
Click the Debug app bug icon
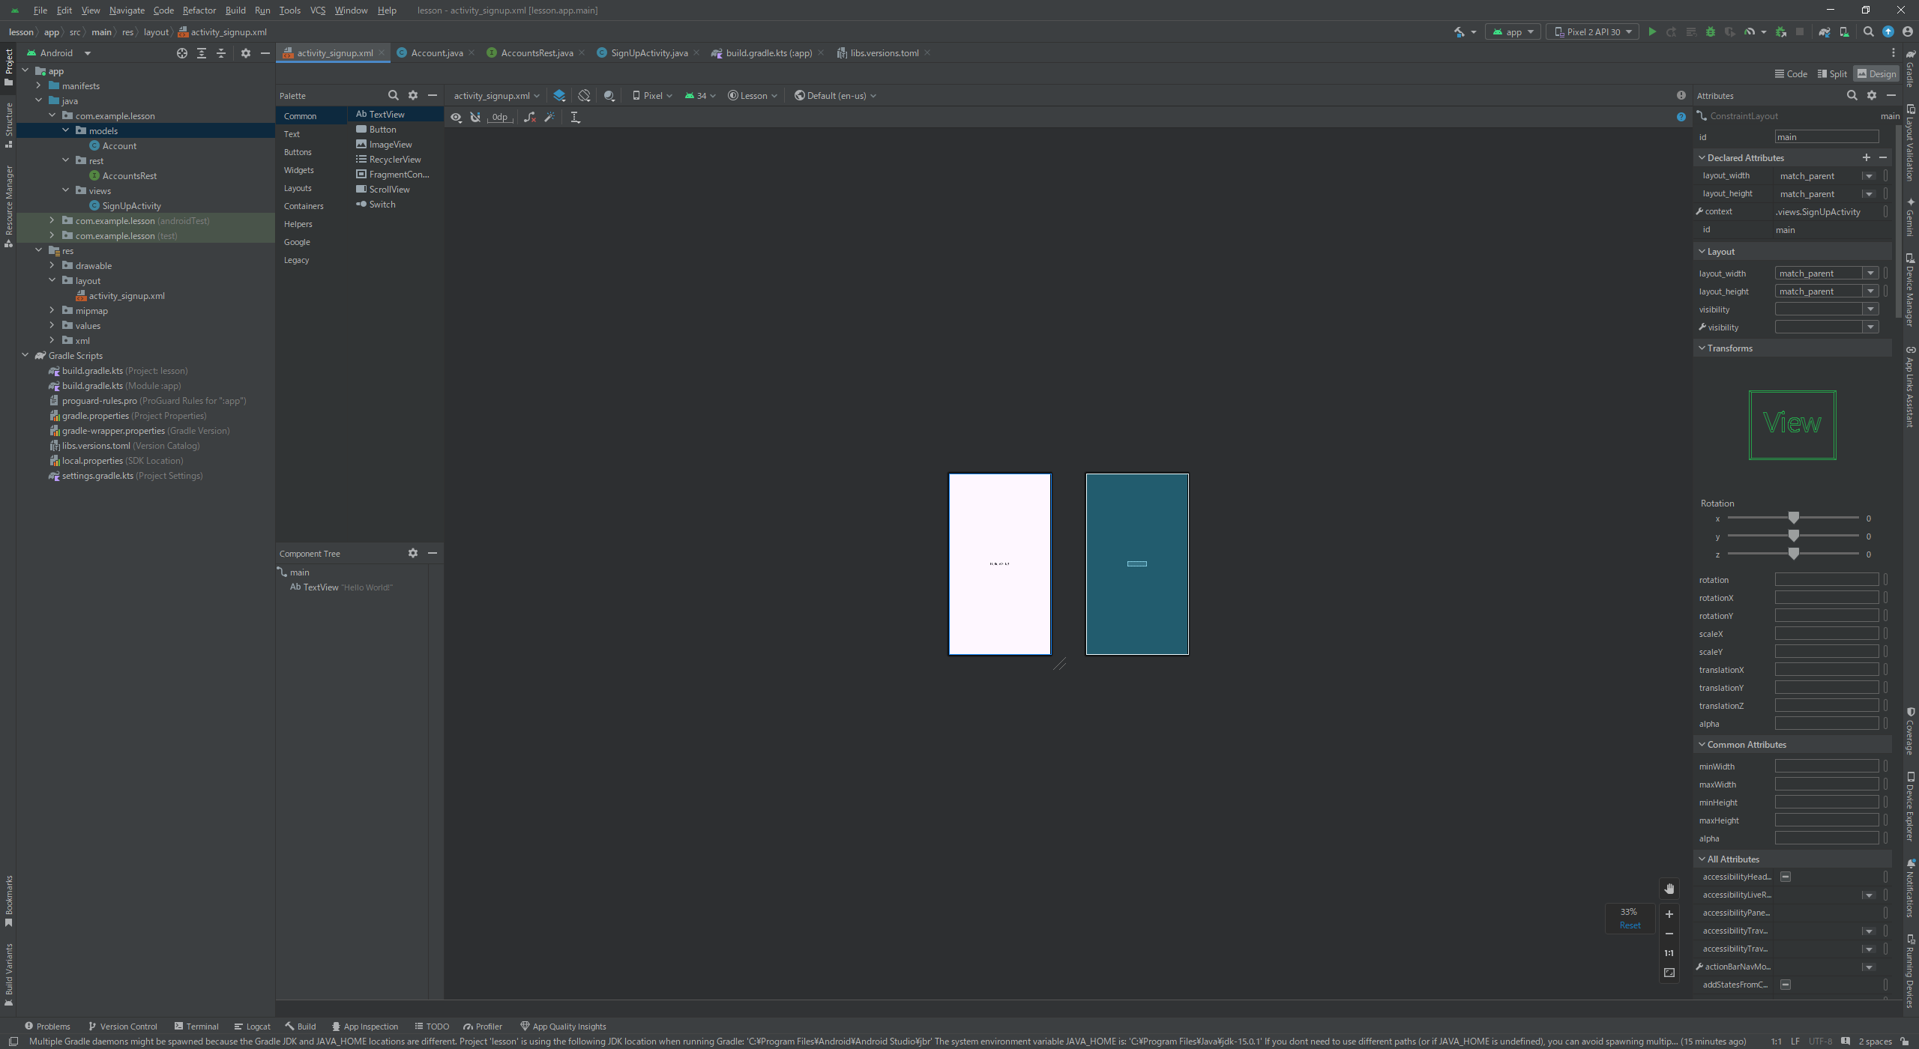pos(1711,32)
